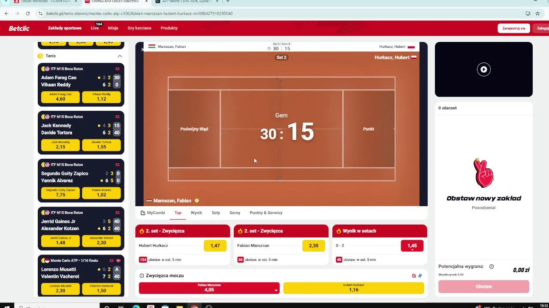Select the Top tab
The width and height of the screenshot is (549, 308).
[x=178, y=213]
